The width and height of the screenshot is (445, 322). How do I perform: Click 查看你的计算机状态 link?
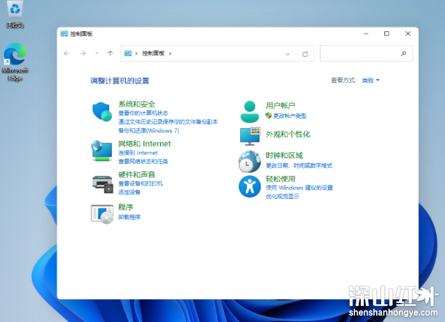point(143,113)
